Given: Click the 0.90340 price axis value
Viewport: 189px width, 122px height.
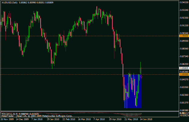Looking at the screenshot, I should (x=184, y=33).
